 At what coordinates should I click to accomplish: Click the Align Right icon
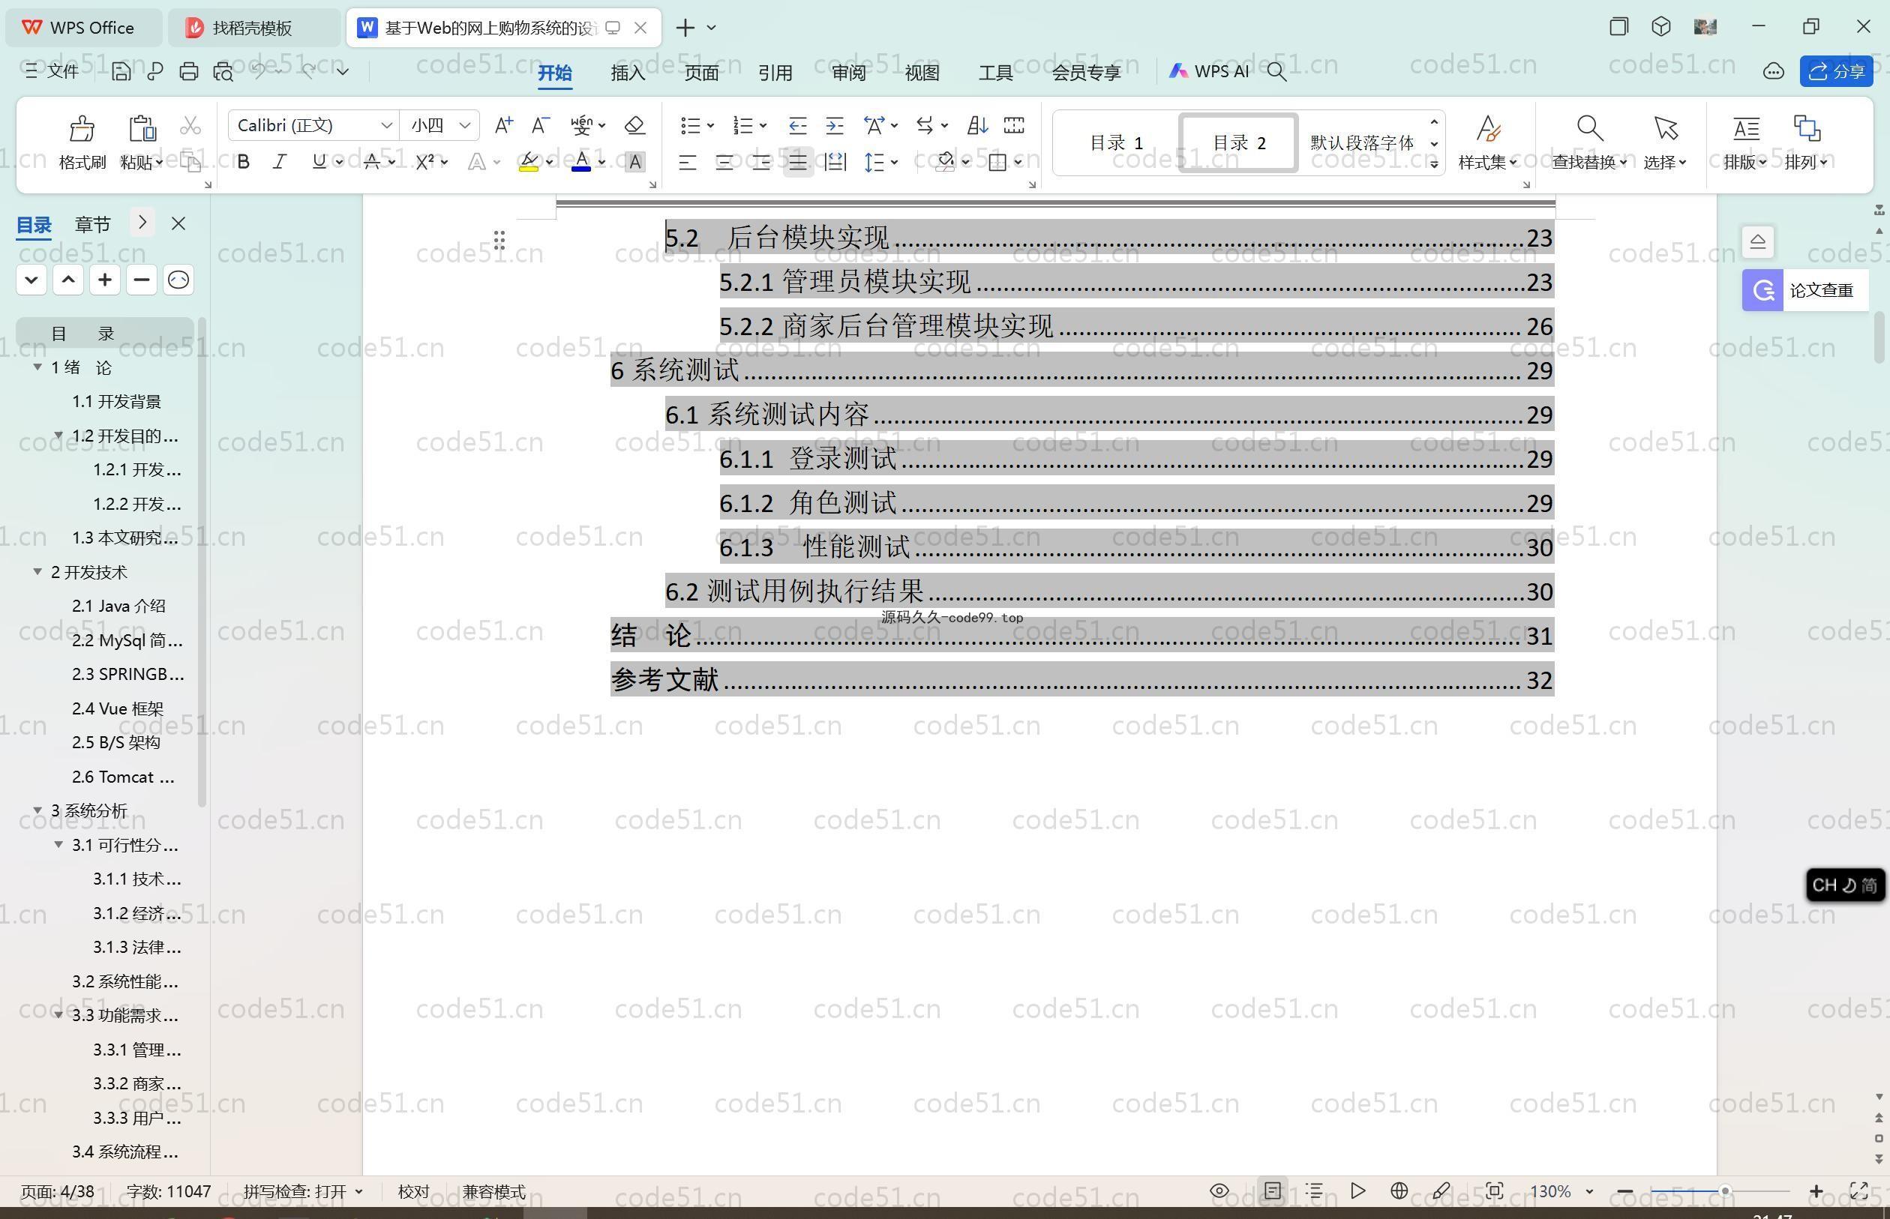[761, 162]
